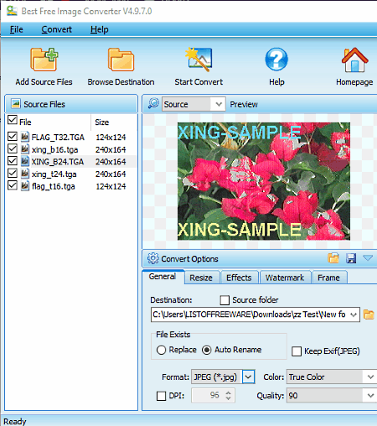Viewport: 377px width, 426px height.
Task: Uncheck the flag_t16.tga checkbox
Action: click(x=13, y=185)
